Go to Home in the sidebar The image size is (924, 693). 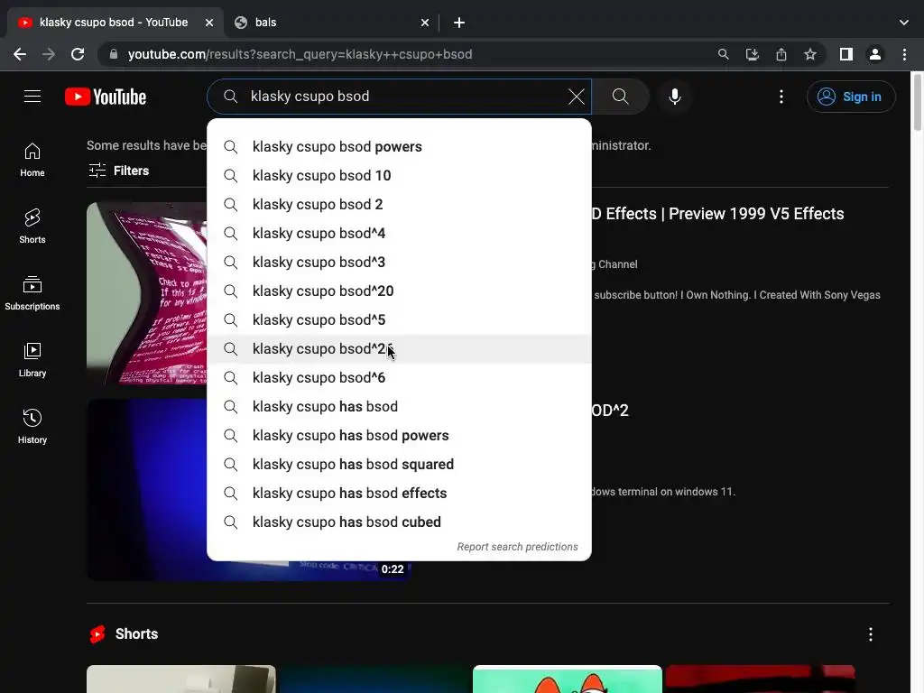pyautogui.click(x=32, y=160)
